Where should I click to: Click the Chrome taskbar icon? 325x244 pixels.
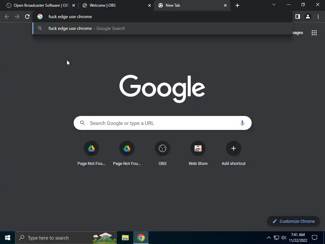tap(141, 238)
